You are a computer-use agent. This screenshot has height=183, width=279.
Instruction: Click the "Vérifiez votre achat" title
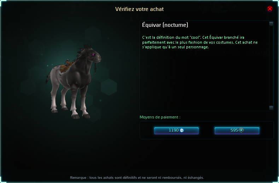[x=139, y=9]
